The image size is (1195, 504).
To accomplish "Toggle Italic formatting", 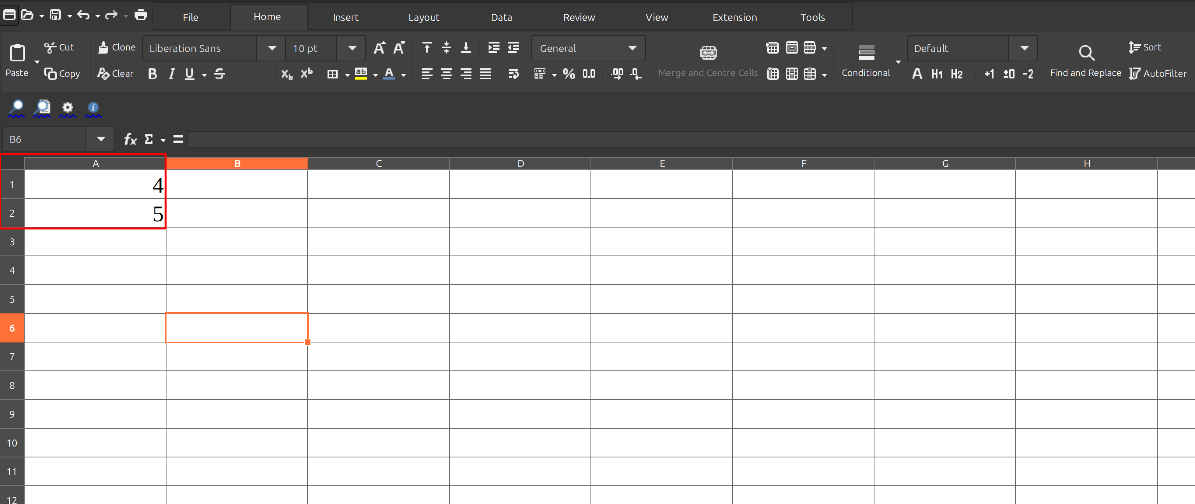I will point(172,74).
